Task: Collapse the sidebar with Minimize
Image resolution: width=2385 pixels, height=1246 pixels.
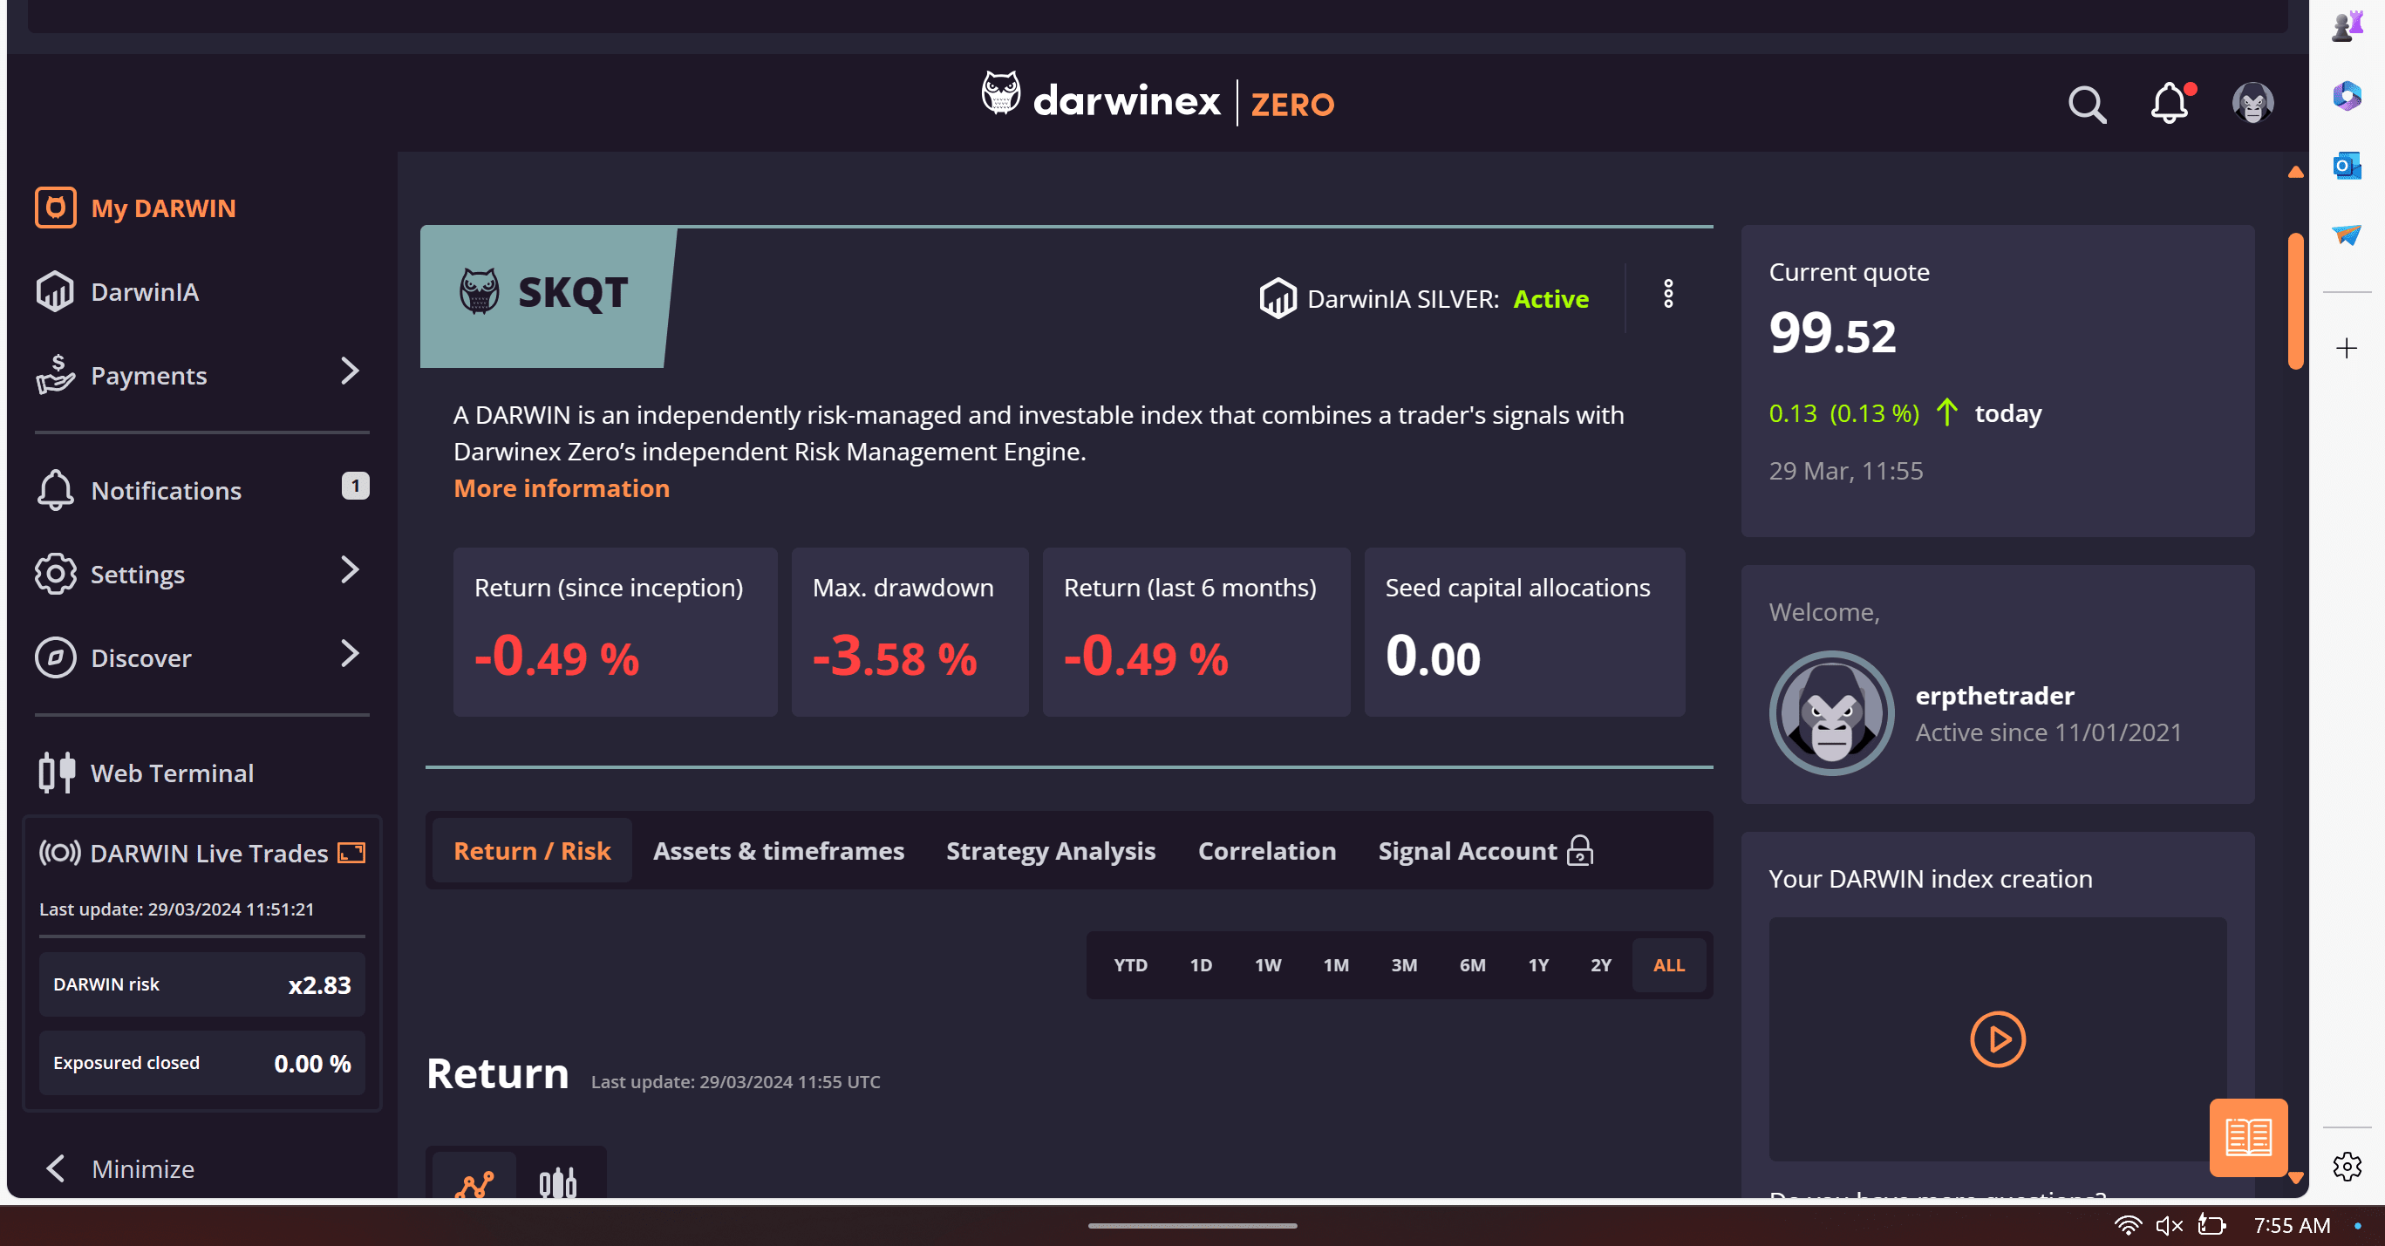Action: 143,1168
